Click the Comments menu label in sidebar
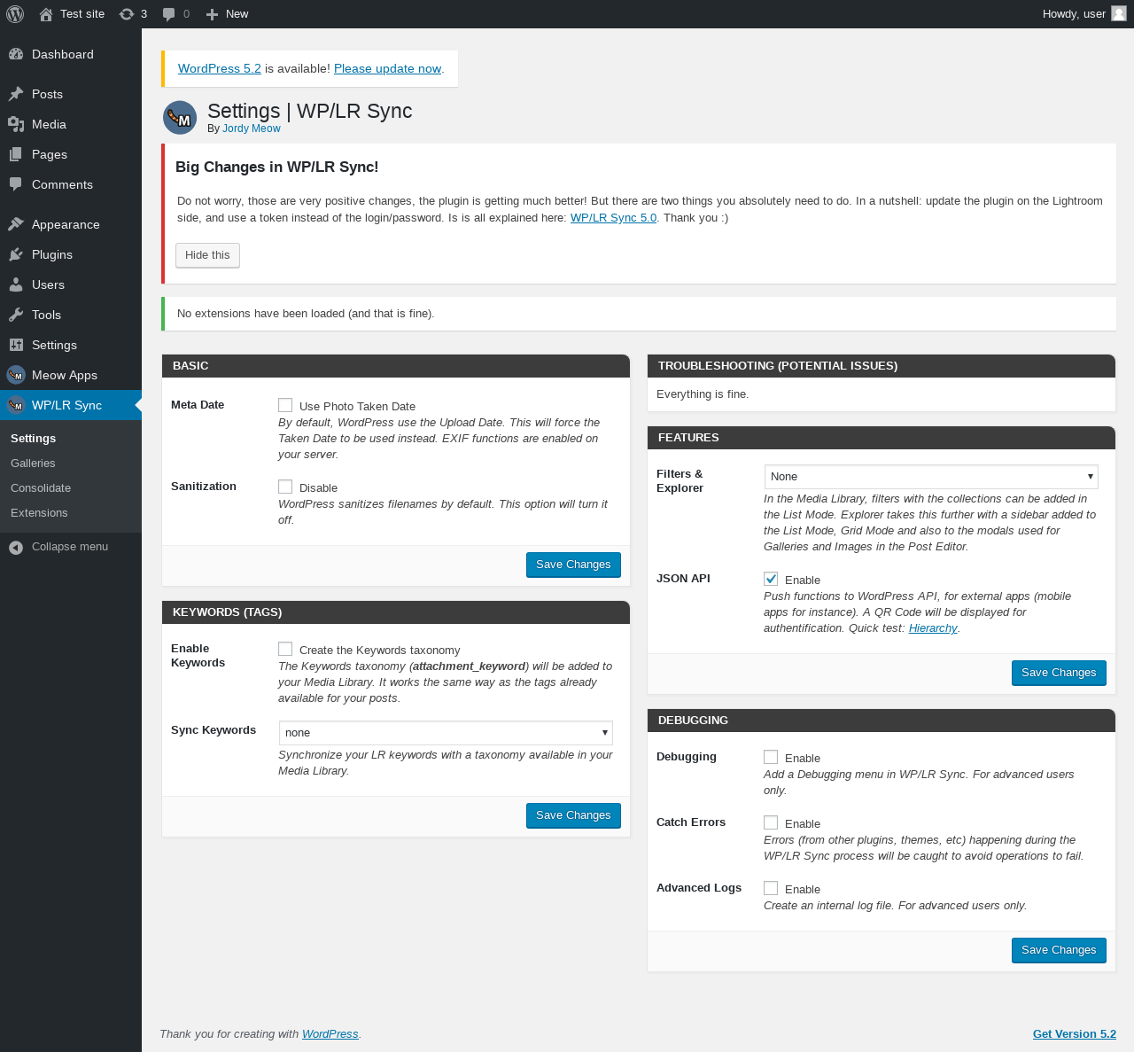The image size is (1134, 1052). (x=62, y=184)
